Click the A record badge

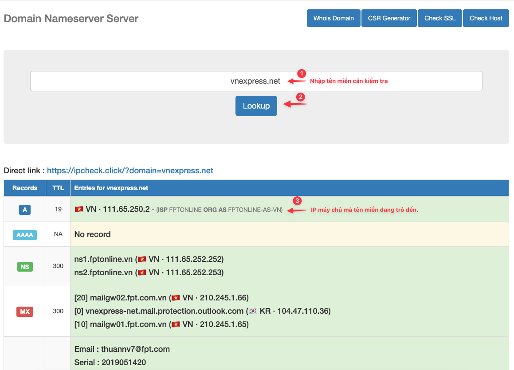point(24,210)
